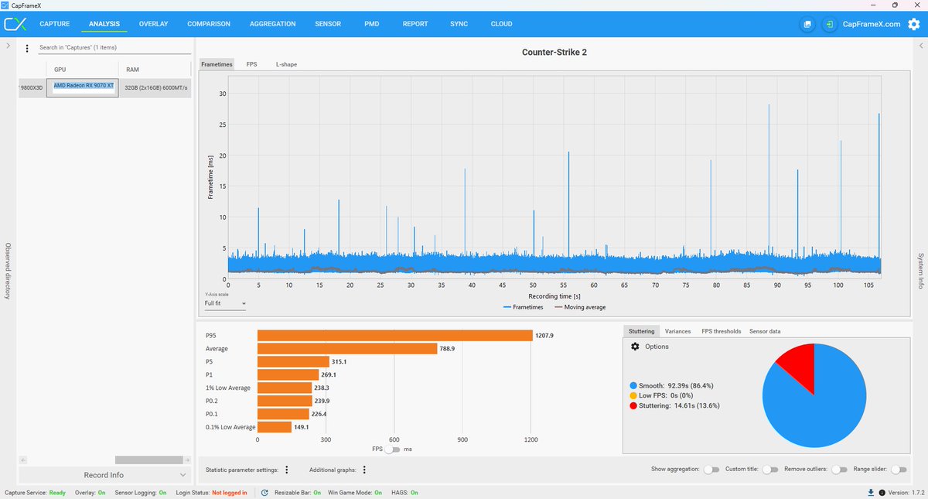Image resolution: width=928 pixels, height=499 pixels.
Task: Enable the Show aggregation switch
Action: coord(711,470)
